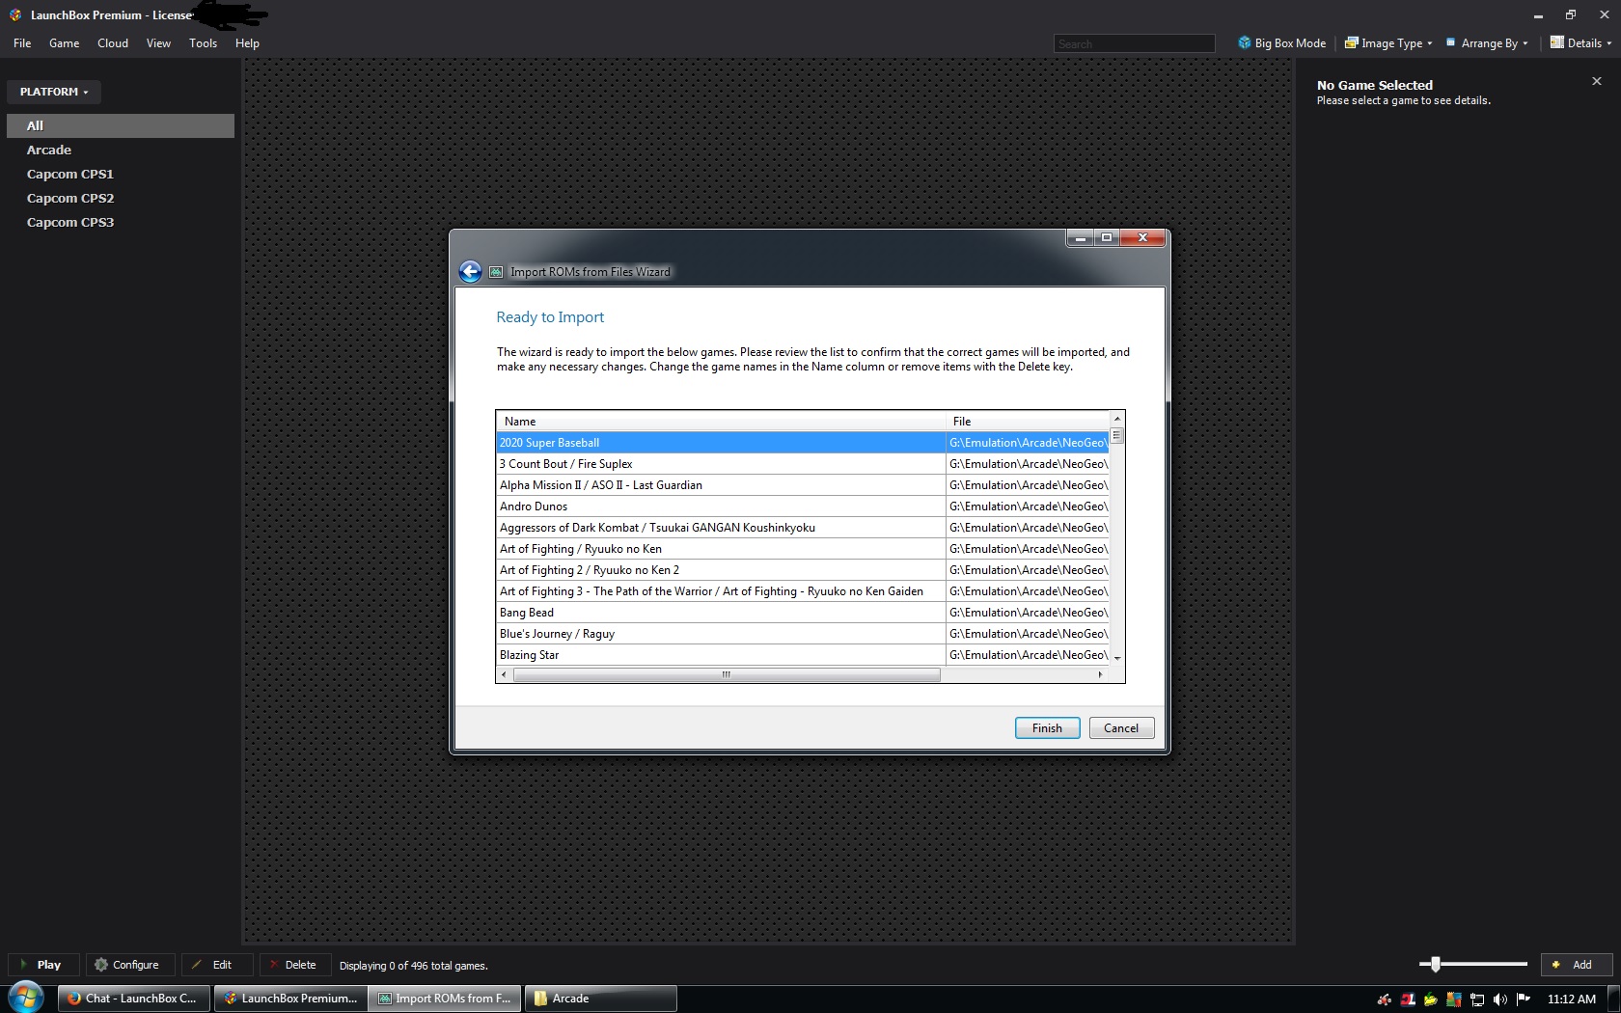Click the system clock 11:12 AM
This screenshot has height=1013, width=1621.
(x=1572, y=999)
